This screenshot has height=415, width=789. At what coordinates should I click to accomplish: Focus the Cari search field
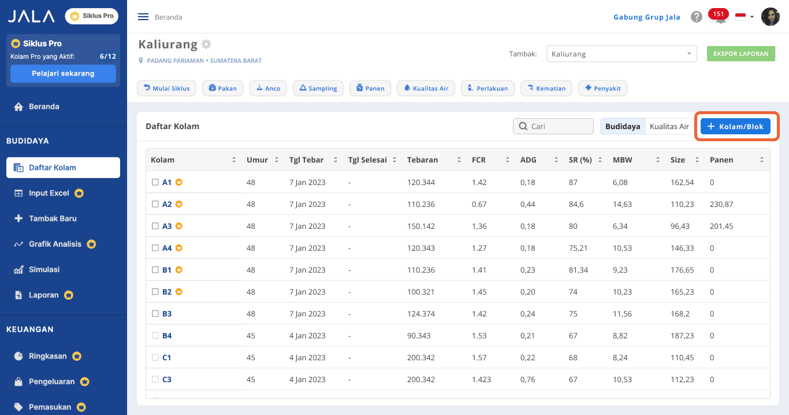553,126
